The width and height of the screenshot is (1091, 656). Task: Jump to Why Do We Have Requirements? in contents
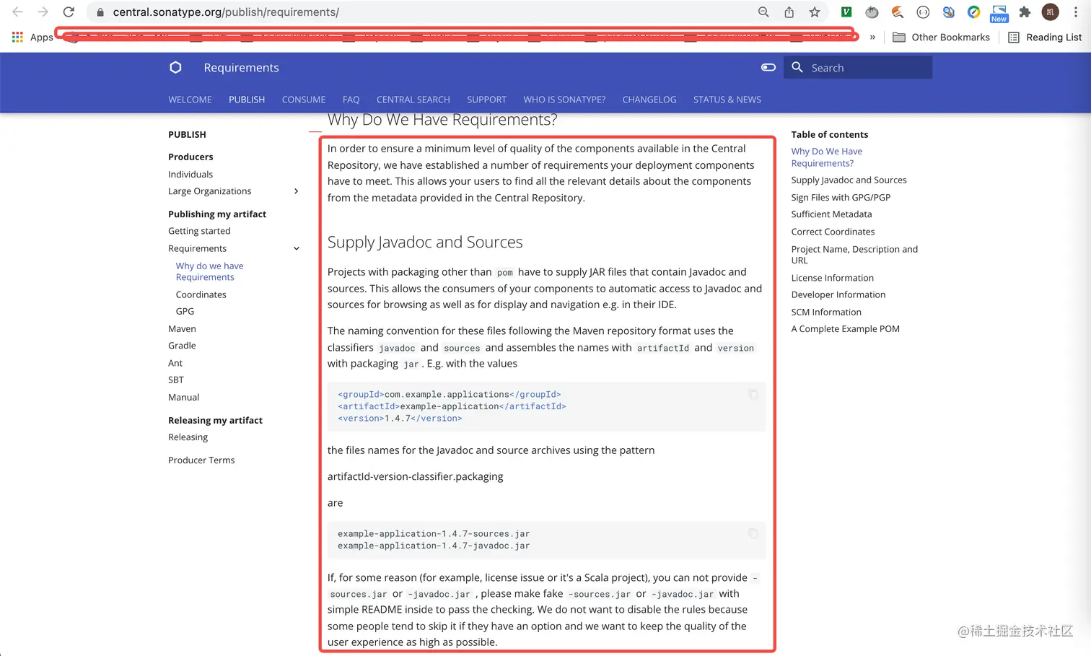click(826, 157)
